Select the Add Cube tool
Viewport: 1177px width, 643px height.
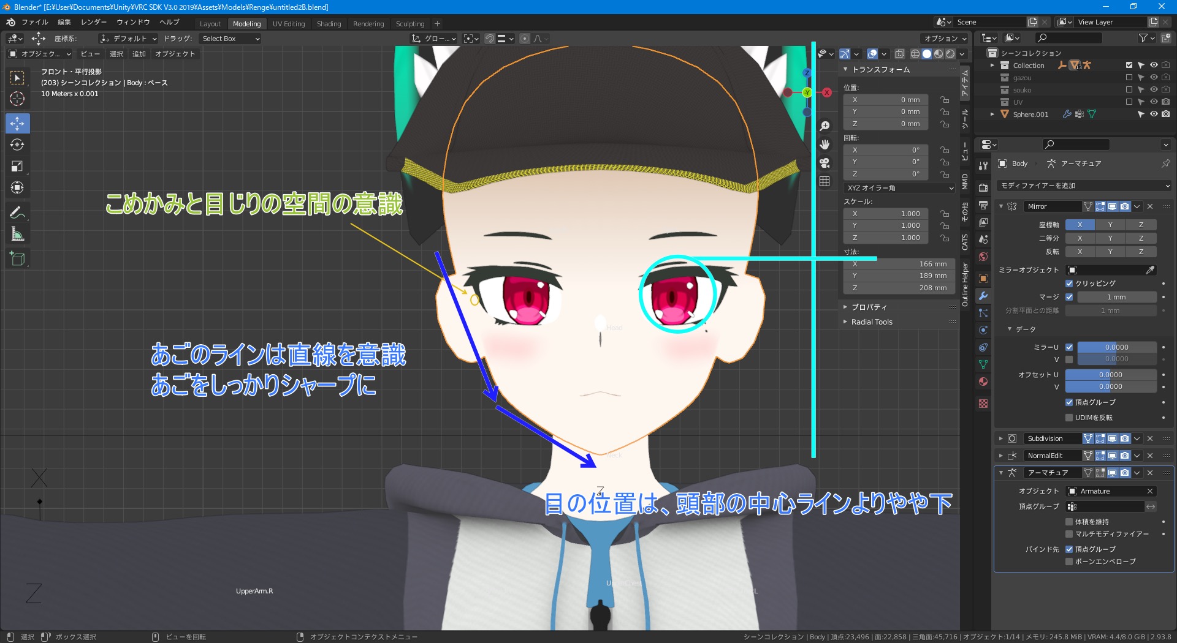click(x=17, y=259)
